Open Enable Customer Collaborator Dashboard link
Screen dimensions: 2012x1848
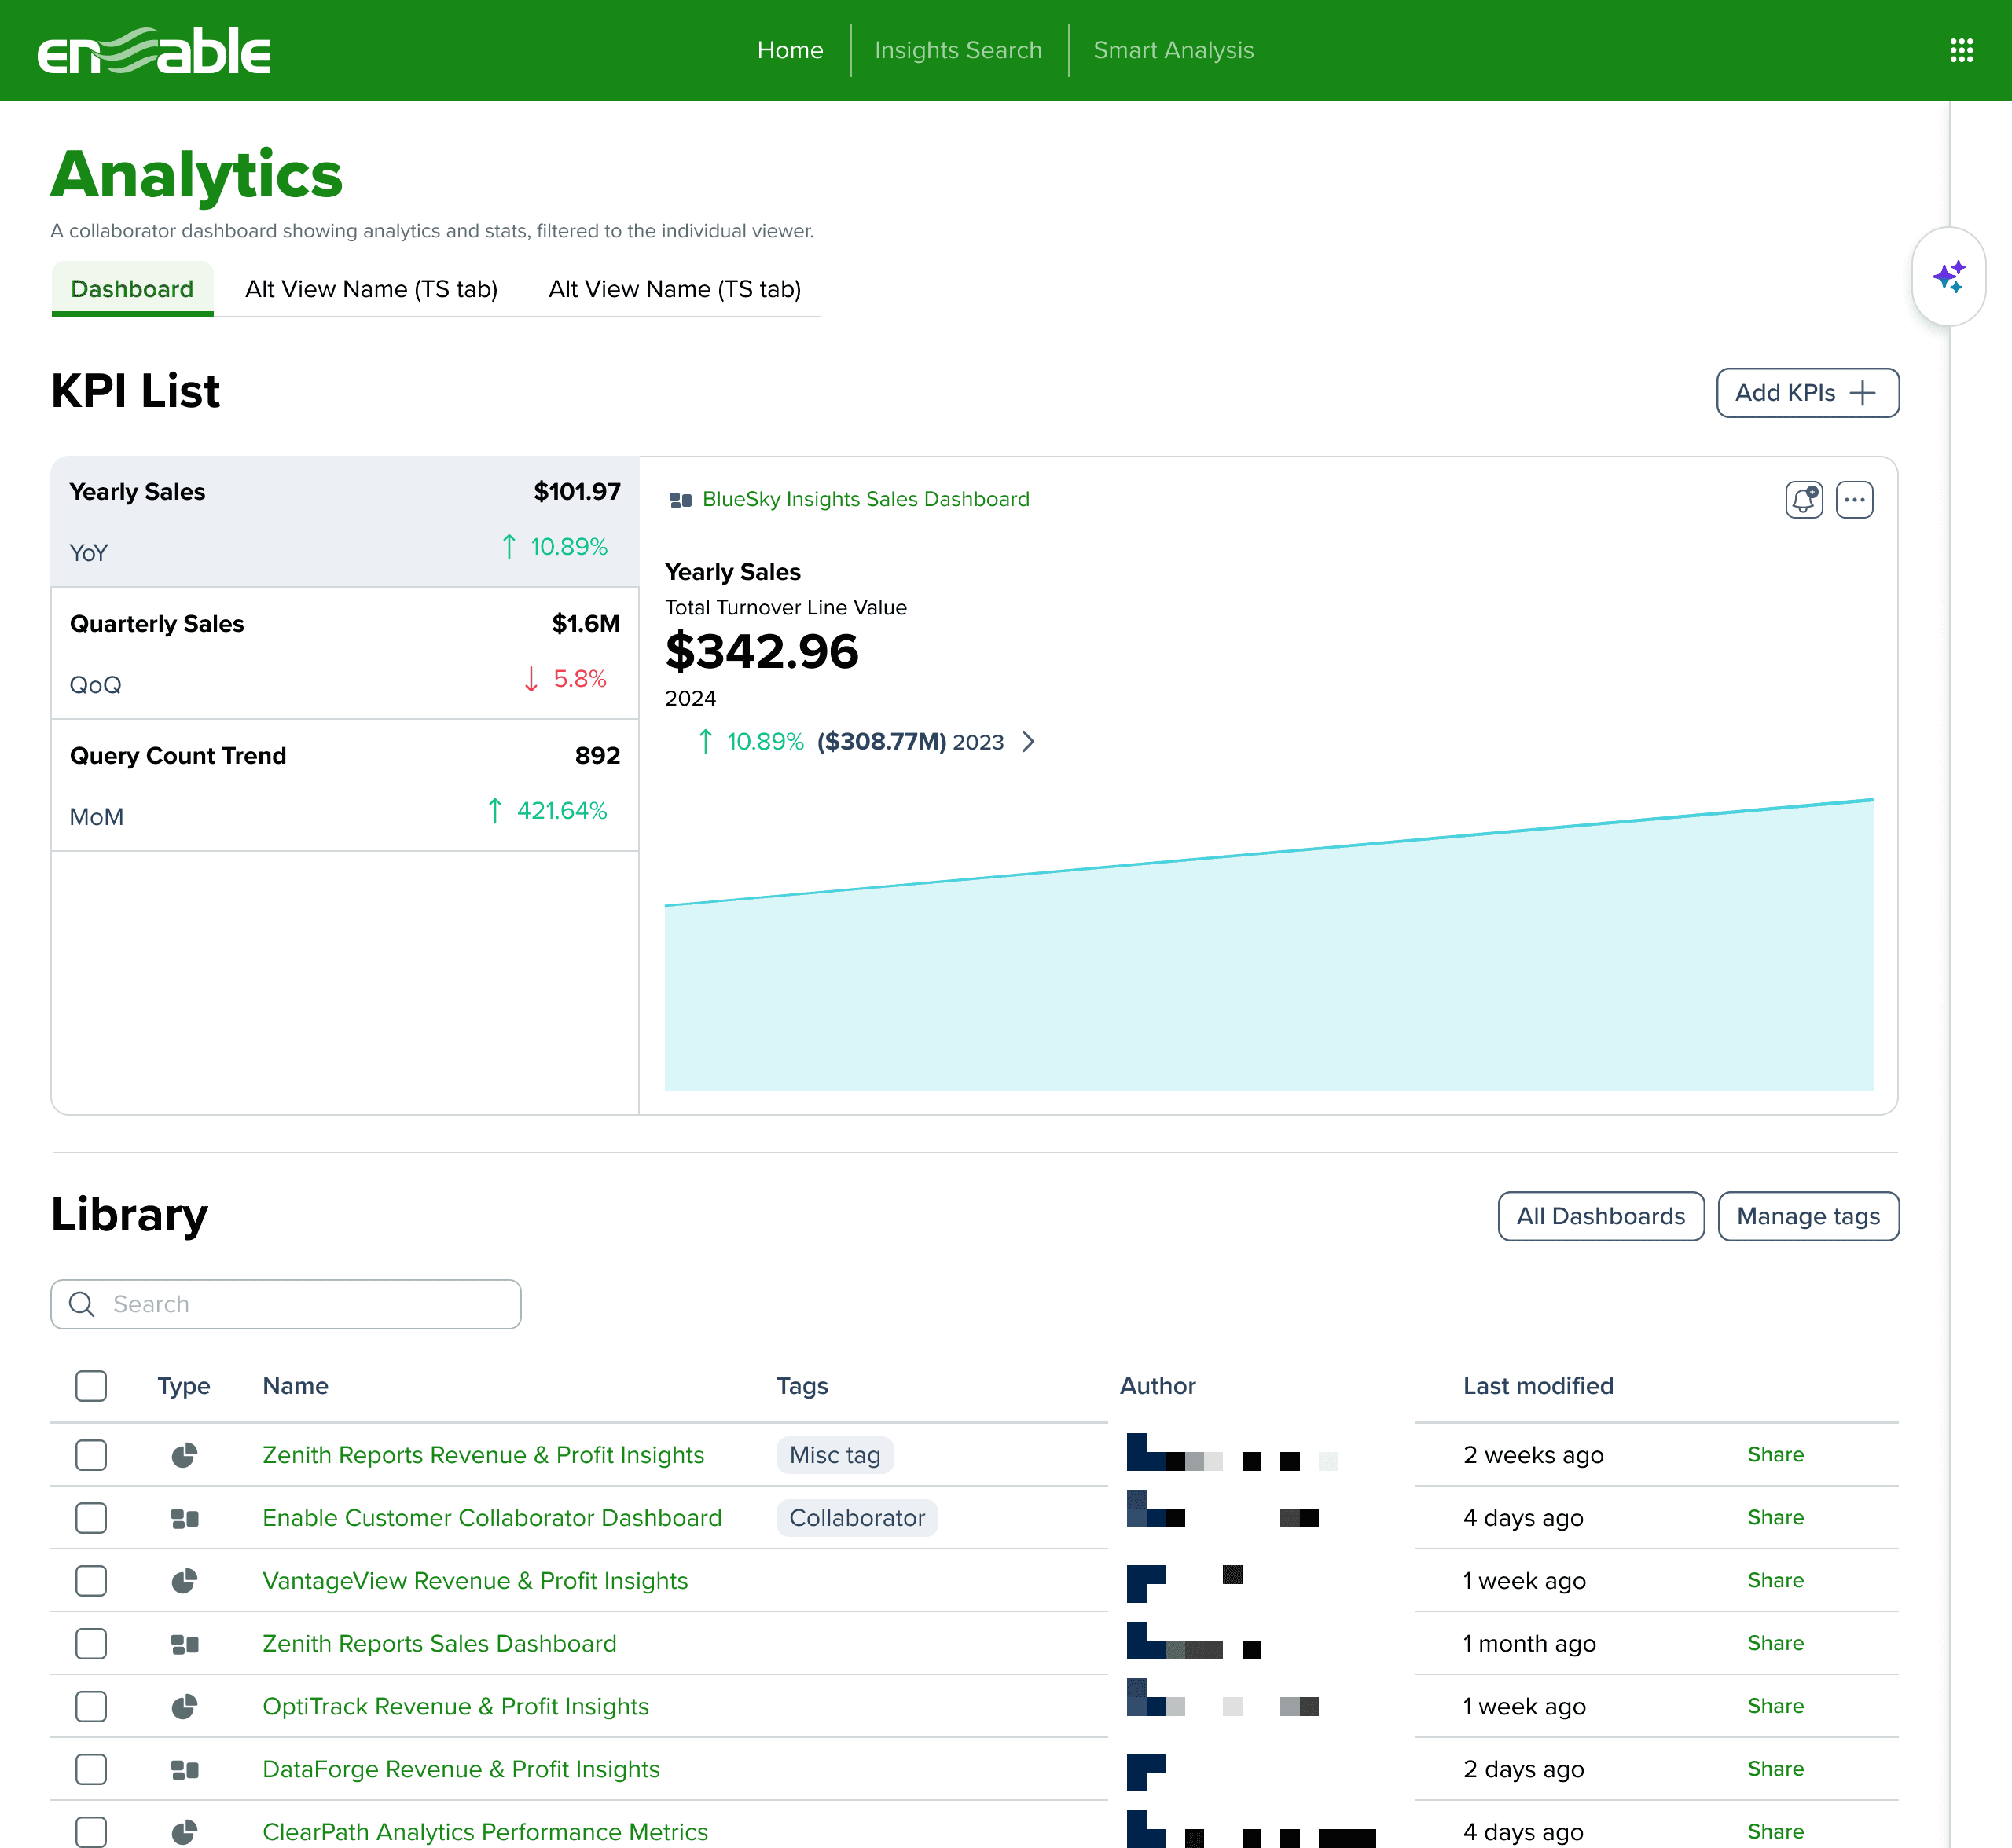tap(492, 1518)
